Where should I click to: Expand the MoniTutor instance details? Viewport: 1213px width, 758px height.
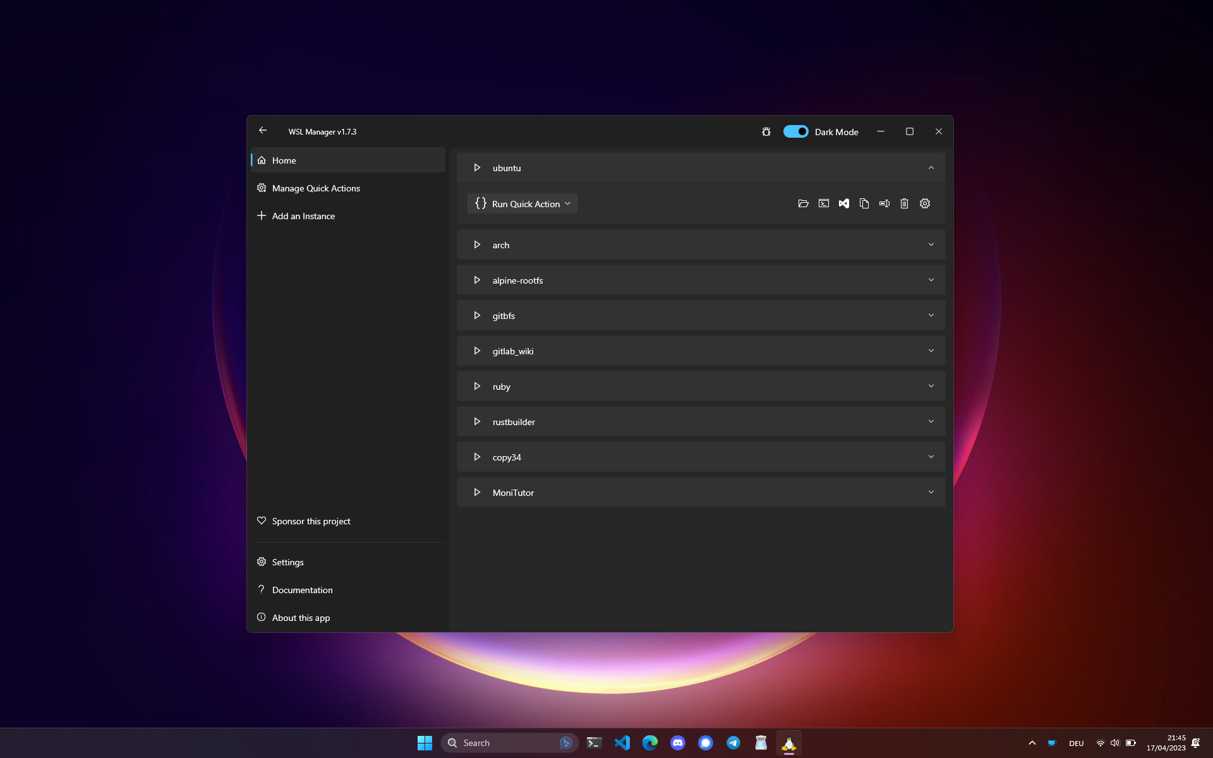click(x=930, y=493)
